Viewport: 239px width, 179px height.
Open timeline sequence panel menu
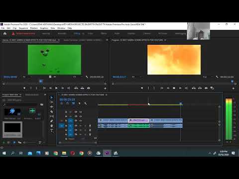107,95
